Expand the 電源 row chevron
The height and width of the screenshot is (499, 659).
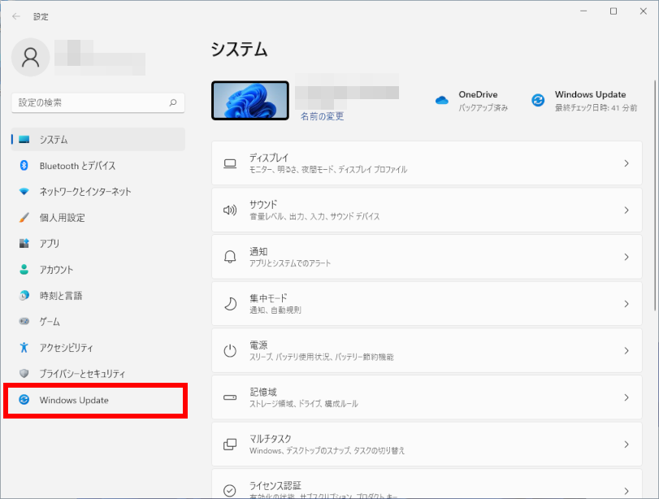coord(626,351)
